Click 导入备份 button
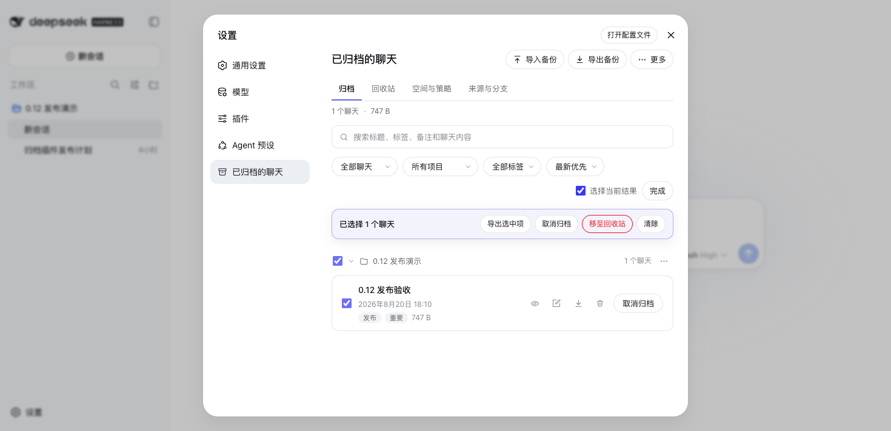The height and width of the screenshot is (431, 891). click(535, 59)
